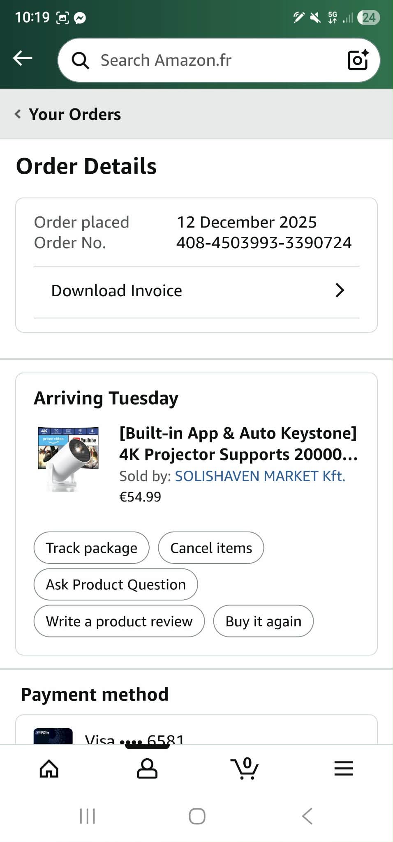Viewport: 393px width, 842px height.
Task: Open camera lens search icon
Action: pyautogui.click(x=358, y=60)
